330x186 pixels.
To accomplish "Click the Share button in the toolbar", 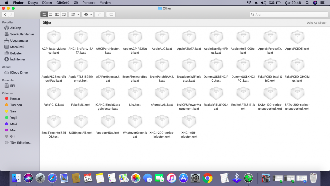I will 100,14.
